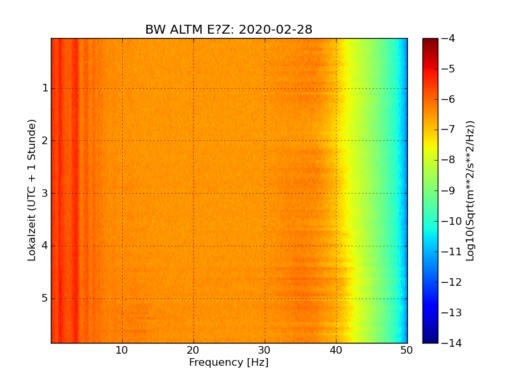The image size is (509, 381).
Task: Click the colorbar tick label −5
Action: (449, 69)
